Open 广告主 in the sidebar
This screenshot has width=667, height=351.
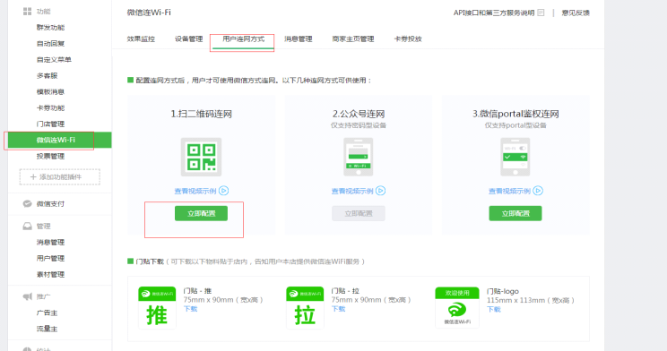click(x=47, y=312)
